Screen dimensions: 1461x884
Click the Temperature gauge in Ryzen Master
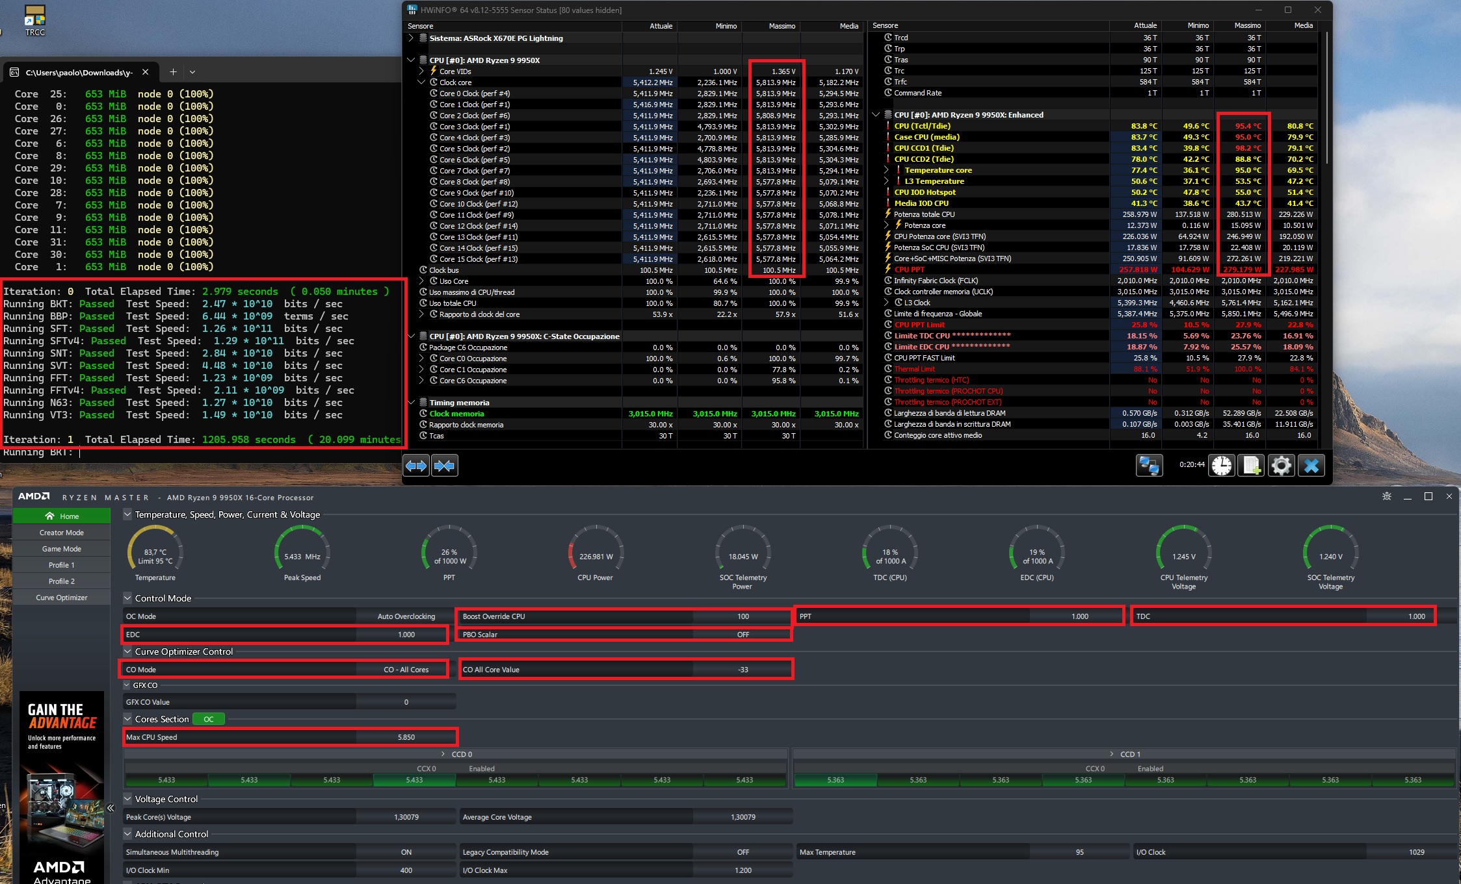[x=155, y=553]
